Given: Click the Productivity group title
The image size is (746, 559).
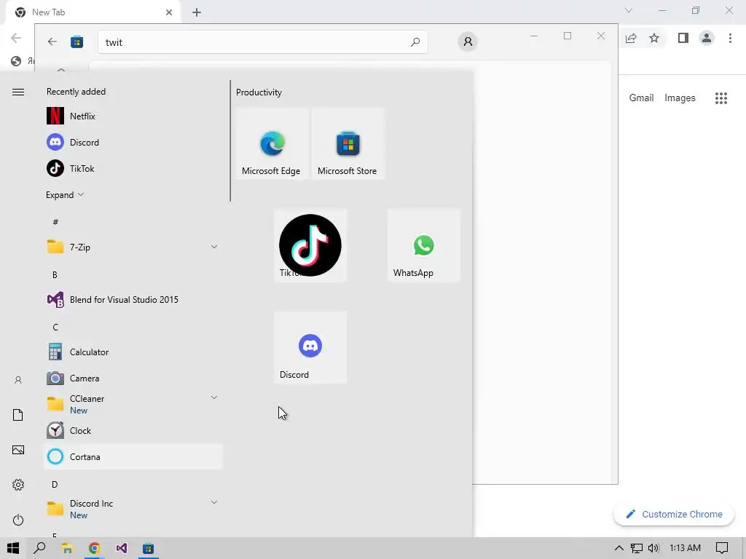Looking at the screenshot, I should (259, 92).
